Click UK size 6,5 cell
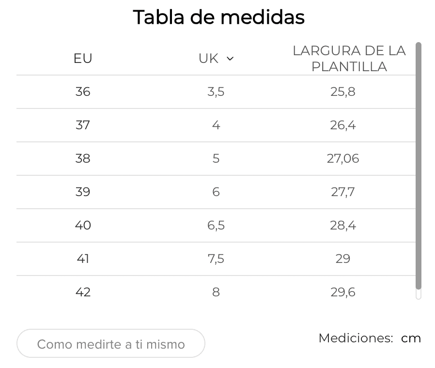Viewport: 435px width, 368px height. point(216,225)
